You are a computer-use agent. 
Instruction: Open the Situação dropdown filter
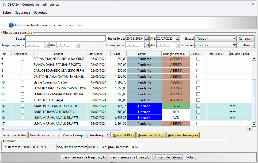coord(215,45)
